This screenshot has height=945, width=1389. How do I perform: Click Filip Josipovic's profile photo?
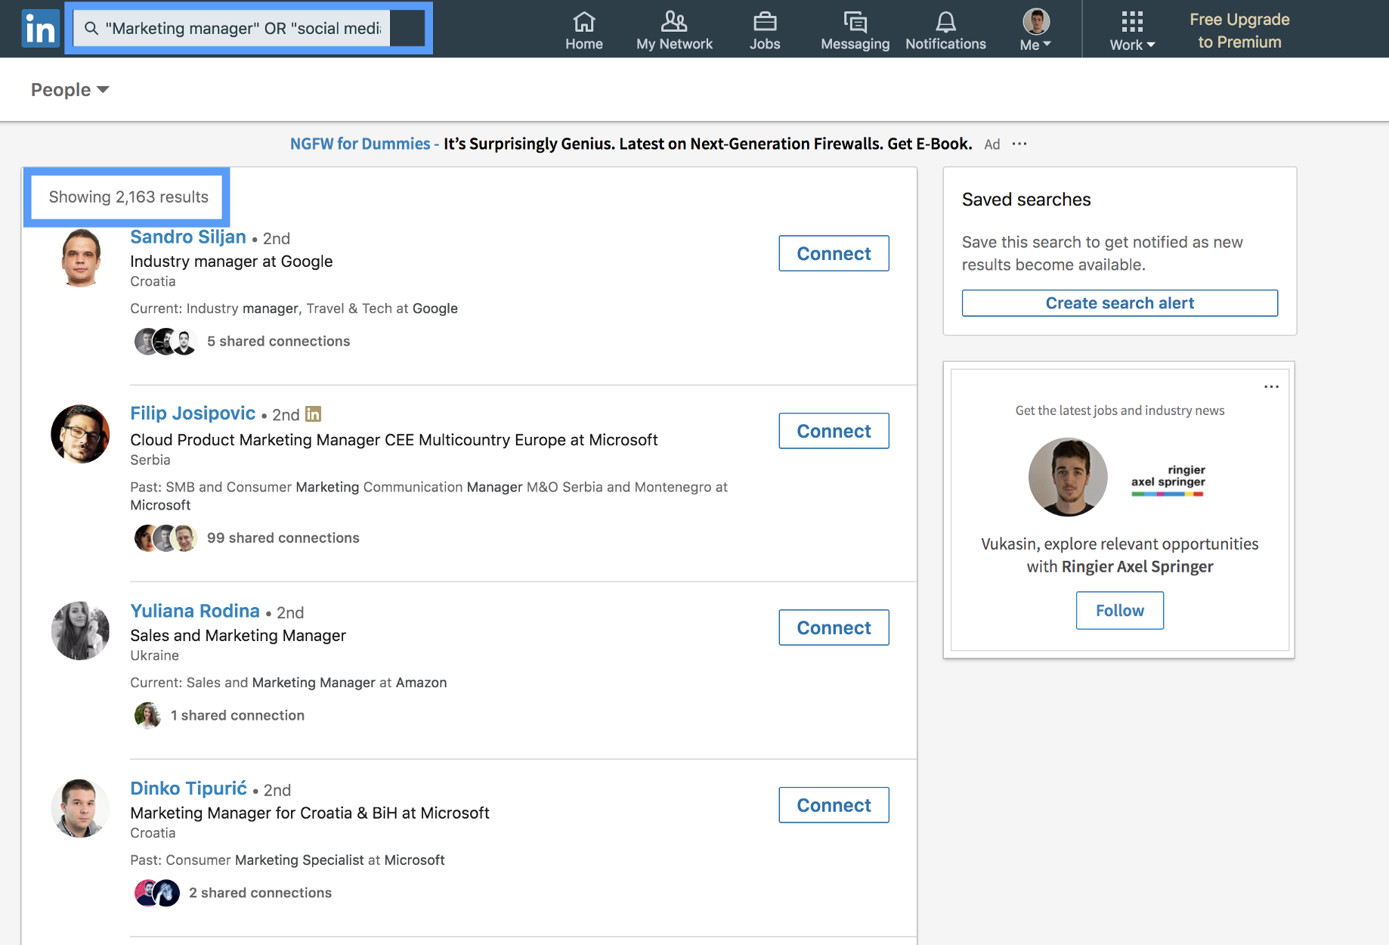pyautogui.click(x=80, y=434)
